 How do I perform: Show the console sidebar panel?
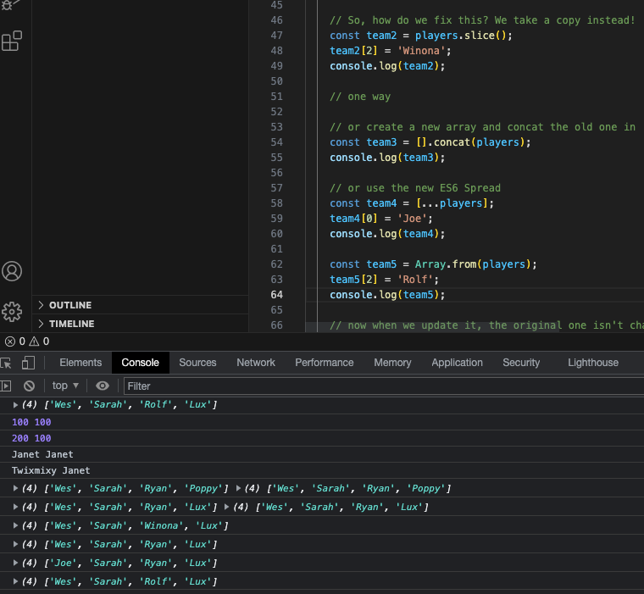pyautogui.click(x=6, y=386)
